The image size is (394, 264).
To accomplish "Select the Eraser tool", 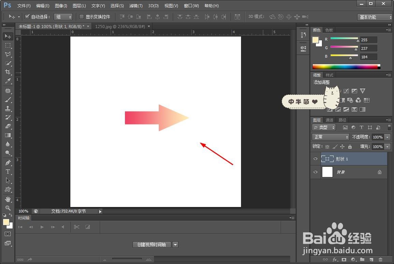I will [8, 126].
